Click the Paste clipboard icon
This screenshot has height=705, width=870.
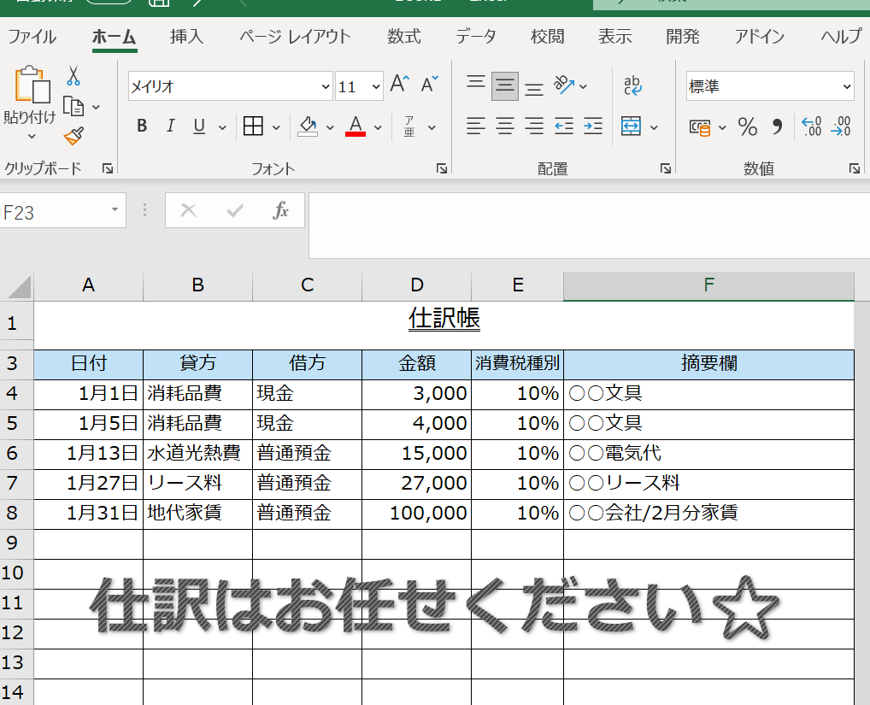tap(32, 85)
